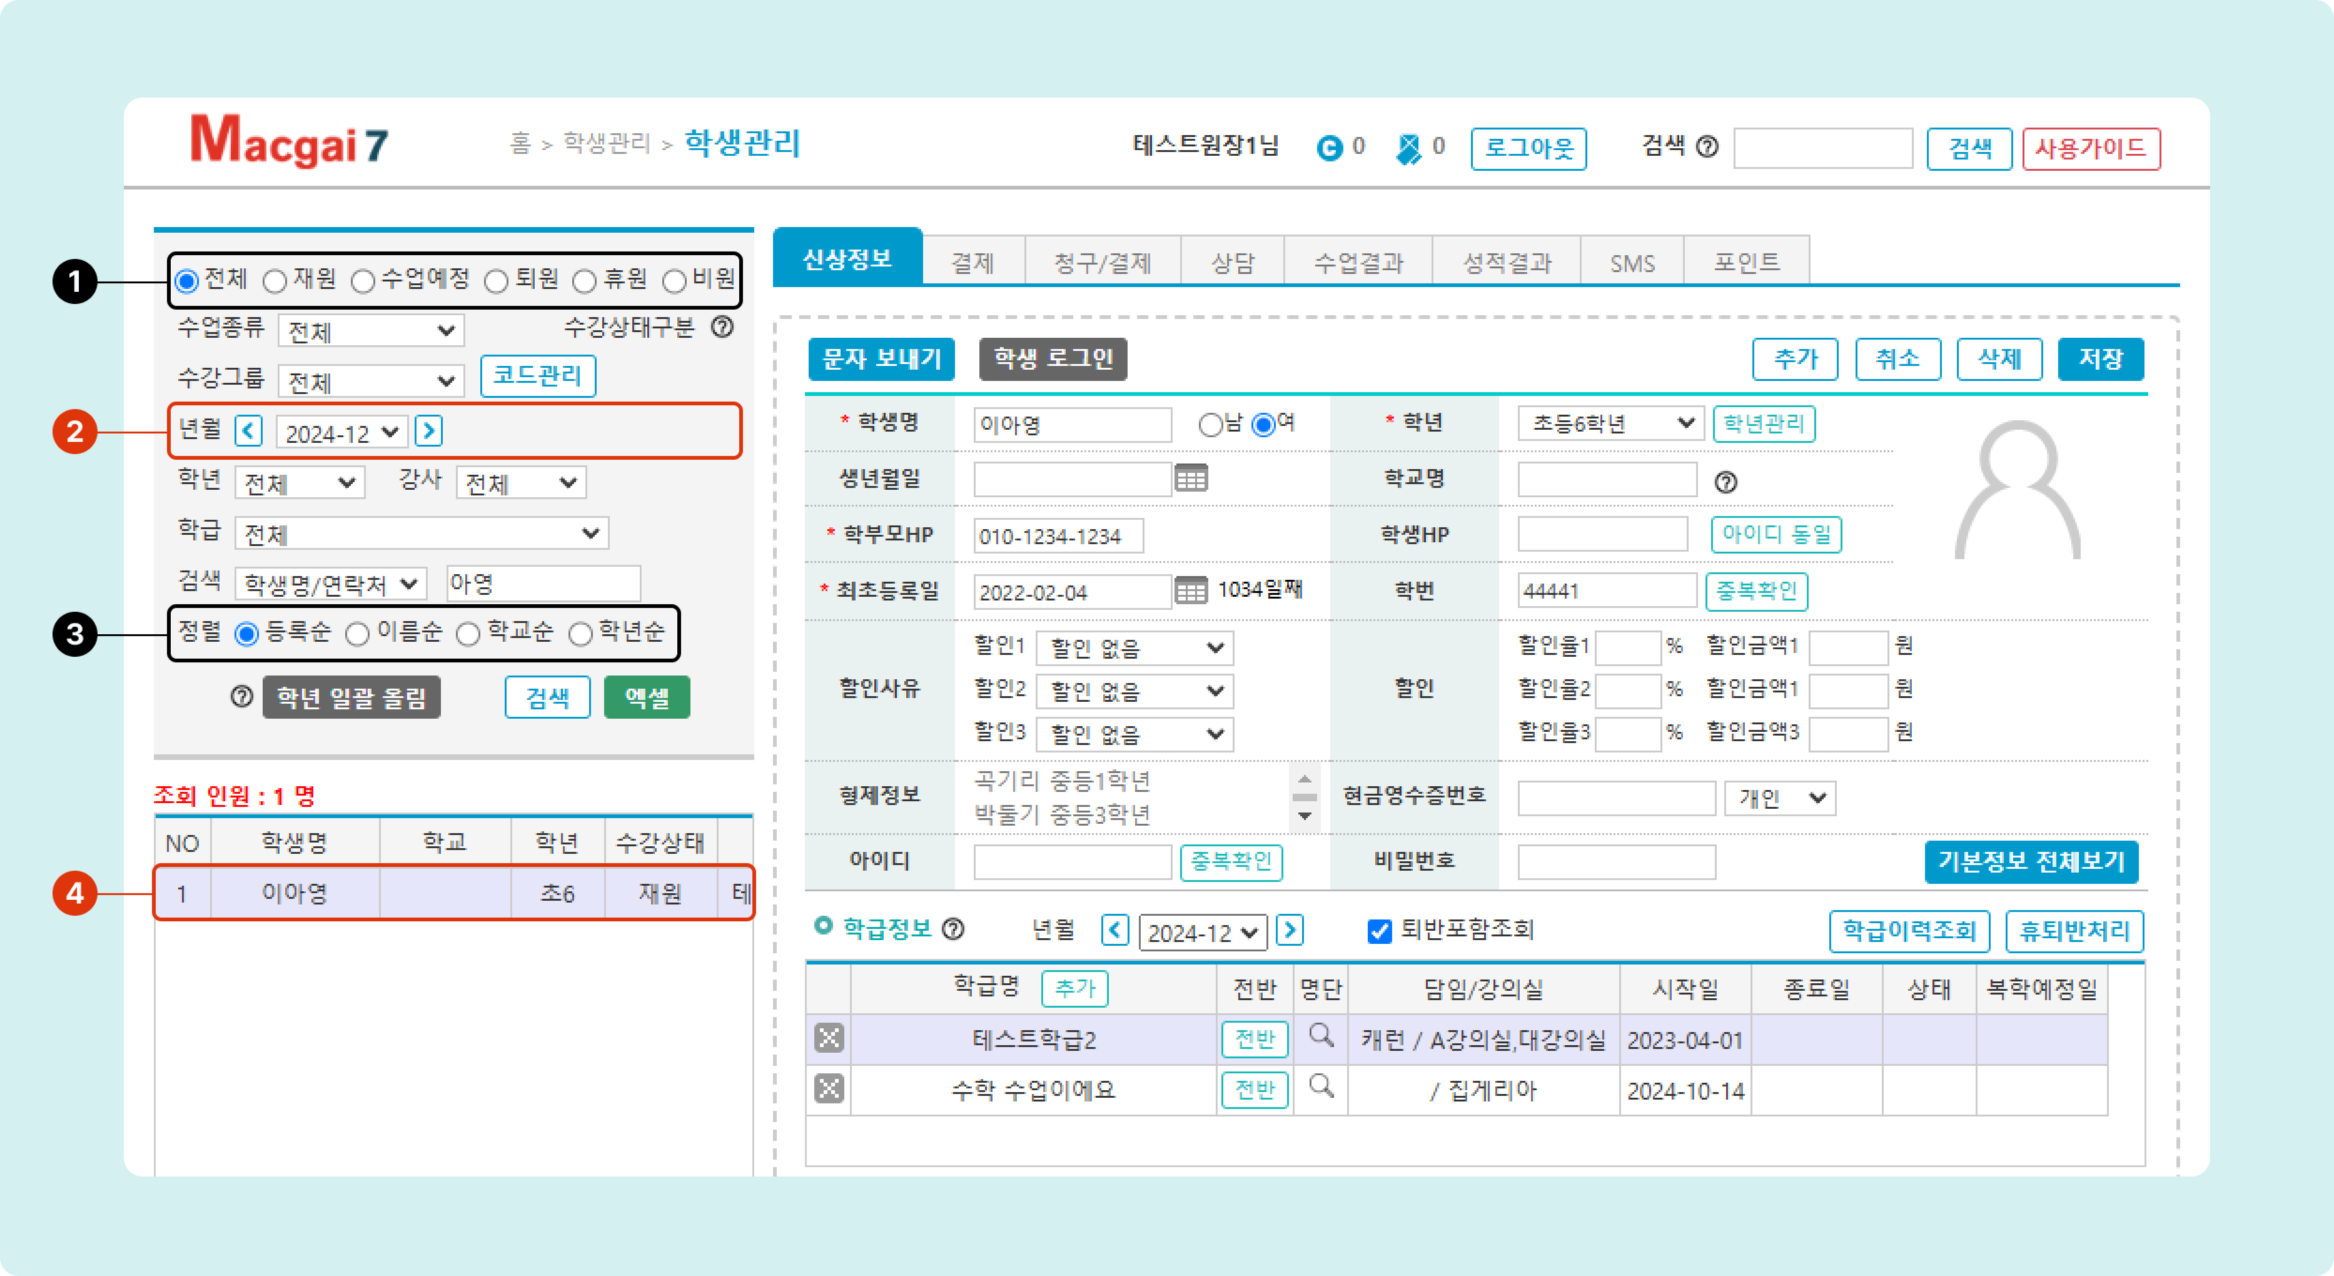The image size is (2334, 1276).
Task: Open the 성적결과 tab
Action: click(x=1506, y=263)
